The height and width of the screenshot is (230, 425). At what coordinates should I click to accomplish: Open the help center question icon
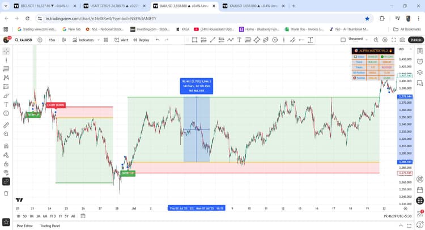pyautogui.click(x=419, y=224)
